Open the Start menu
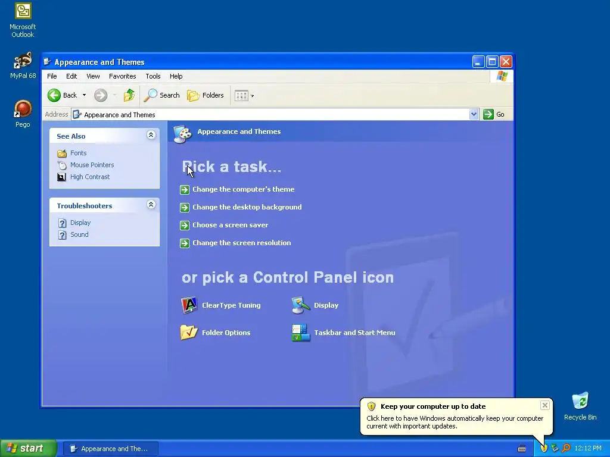The image size is (610, 457). [x=28, y=449]
